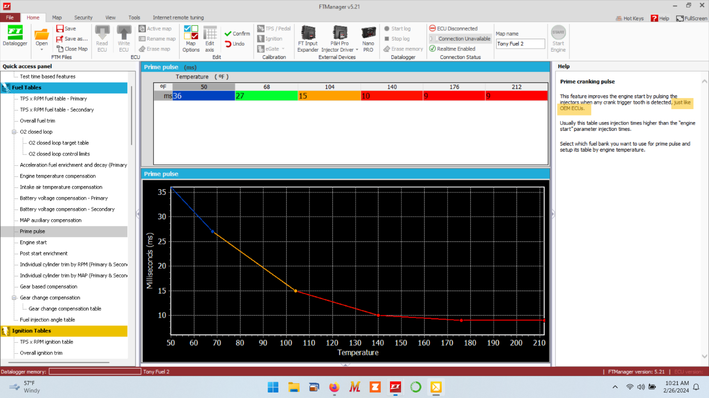Click Save as… in FTM Files
Screen dimensions: 709x398
coord(72,39)
